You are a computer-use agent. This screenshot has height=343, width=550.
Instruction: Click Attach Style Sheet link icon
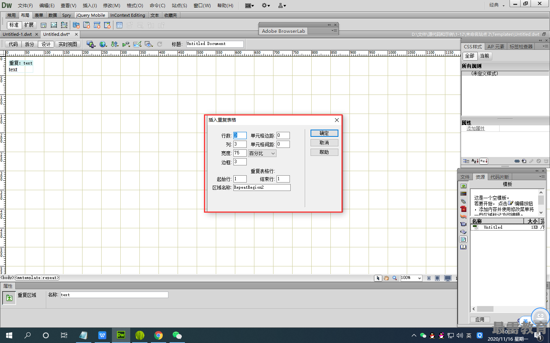pos(517,161)
